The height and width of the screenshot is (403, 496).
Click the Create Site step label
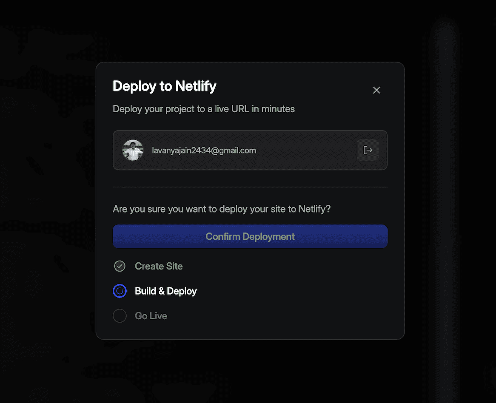[x=159, y=266]
